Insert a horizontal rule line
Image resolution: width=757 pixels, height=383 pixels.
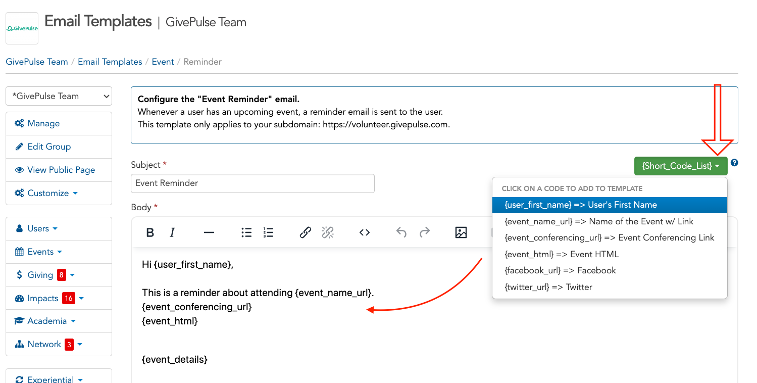pos(209,232)
